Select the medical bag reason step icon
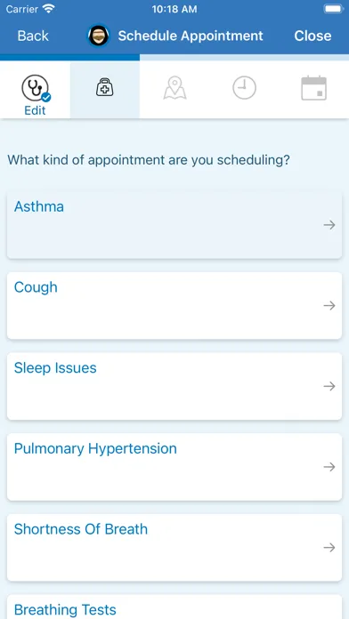This screenshot has height=619, width=349. 105,87
